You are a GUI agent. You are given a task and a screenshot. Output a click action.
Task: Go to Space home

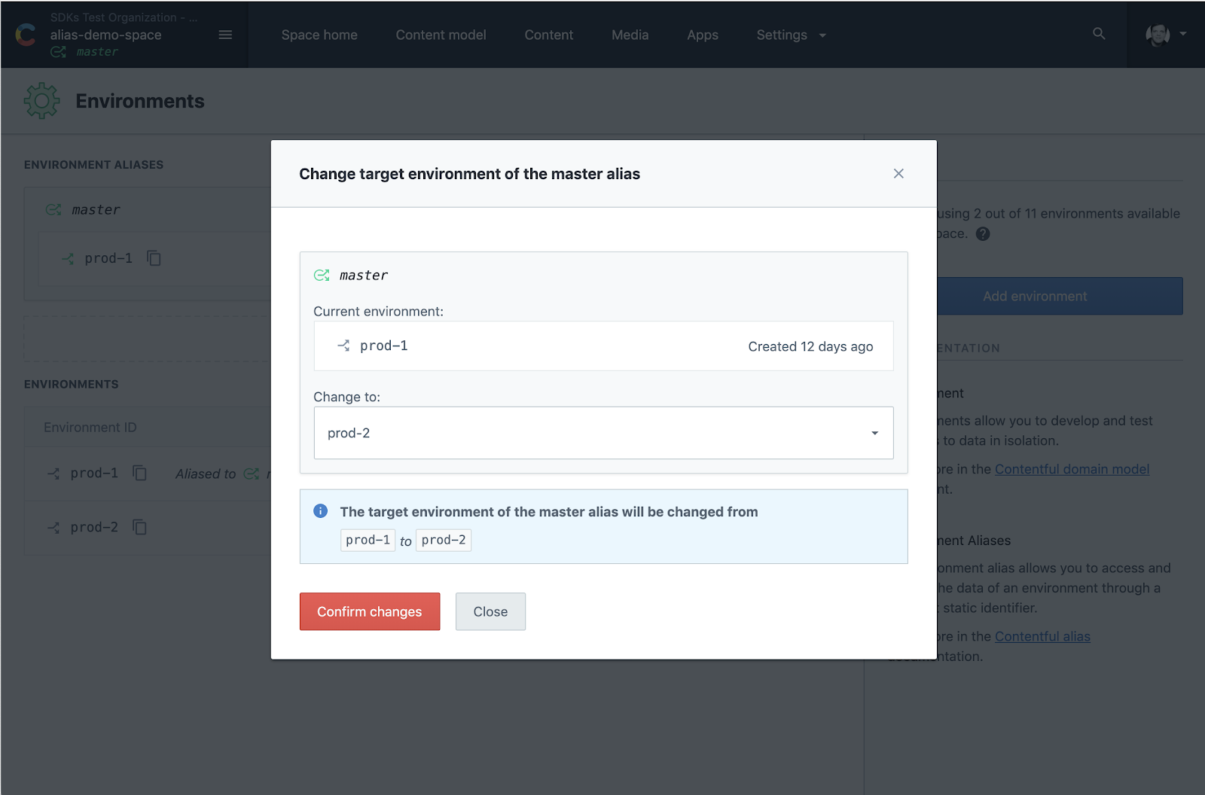click(319, 35)
